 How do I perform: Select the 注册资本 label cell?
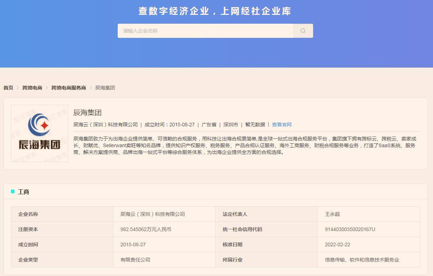[x=62, y=229]
